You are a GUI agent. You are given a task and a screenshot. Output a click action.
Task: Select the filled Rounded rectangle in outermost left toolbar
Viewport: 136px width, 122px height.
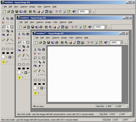(8, 53)
